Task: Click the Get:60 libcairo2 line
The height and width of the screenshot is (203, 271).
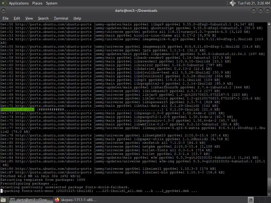Action: click(111, 65)
